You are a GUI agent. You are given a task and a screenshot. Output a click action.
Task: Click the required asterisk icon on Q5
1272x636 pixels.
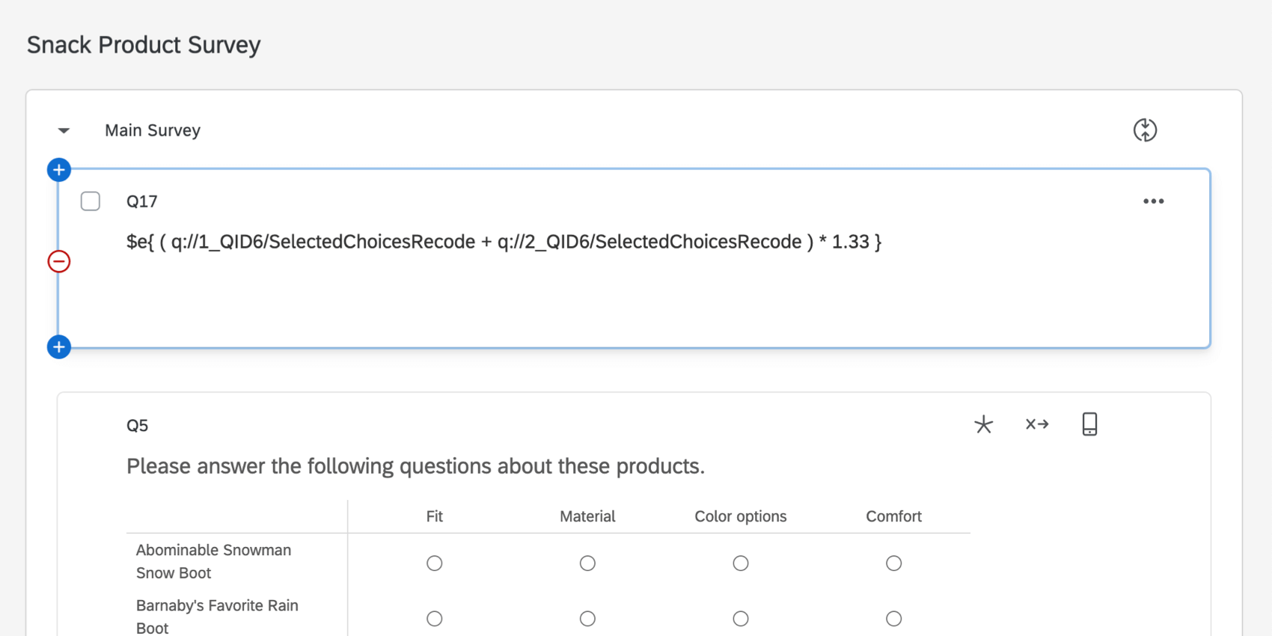(983, 425)
